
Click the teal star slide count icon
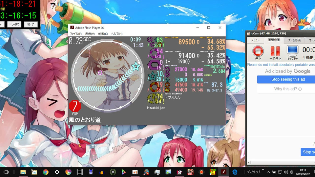click(x=153, y=76)
